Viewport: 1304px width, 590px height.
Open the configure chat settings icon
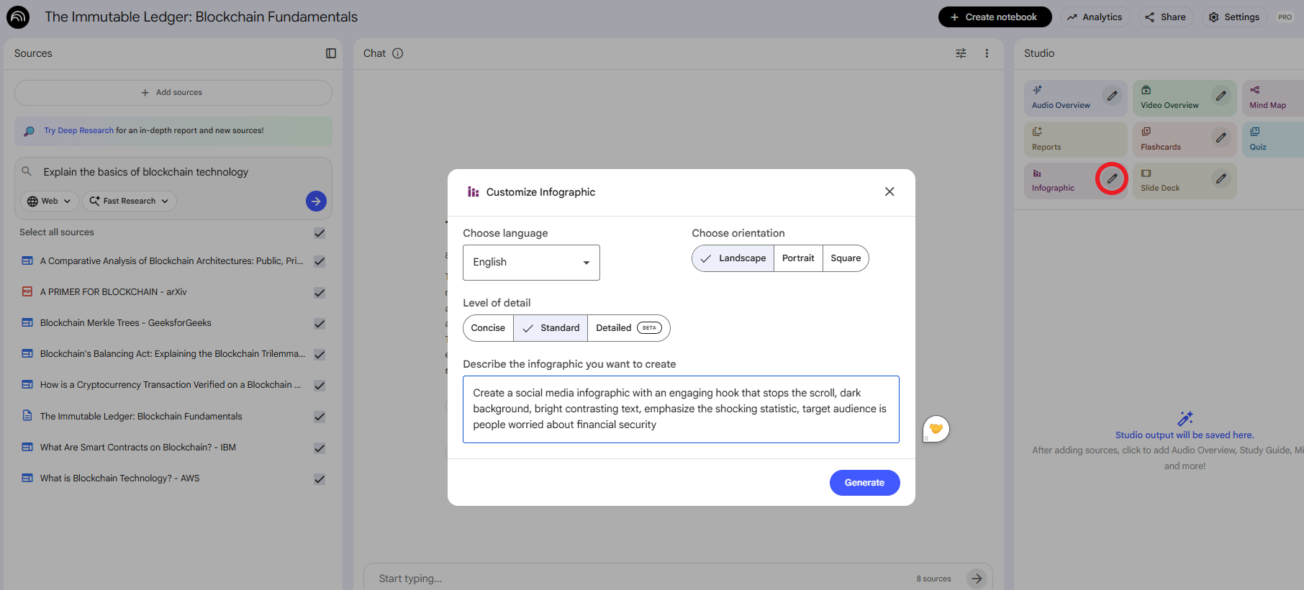961,53
